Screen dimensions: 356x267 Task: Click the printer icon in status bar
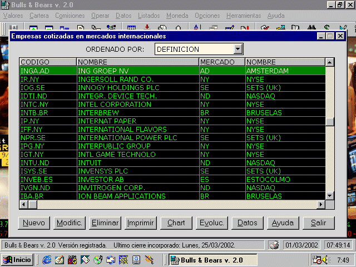click(x=274, y=245)
